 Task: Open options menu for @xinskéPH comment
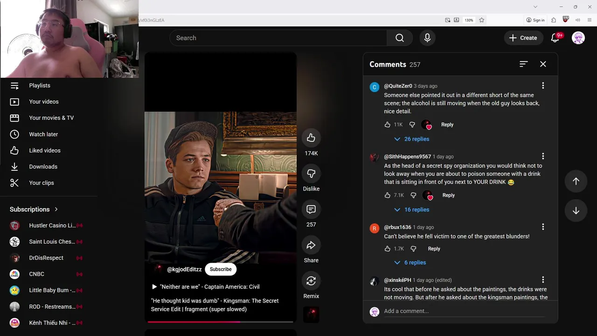coord(543,280)
